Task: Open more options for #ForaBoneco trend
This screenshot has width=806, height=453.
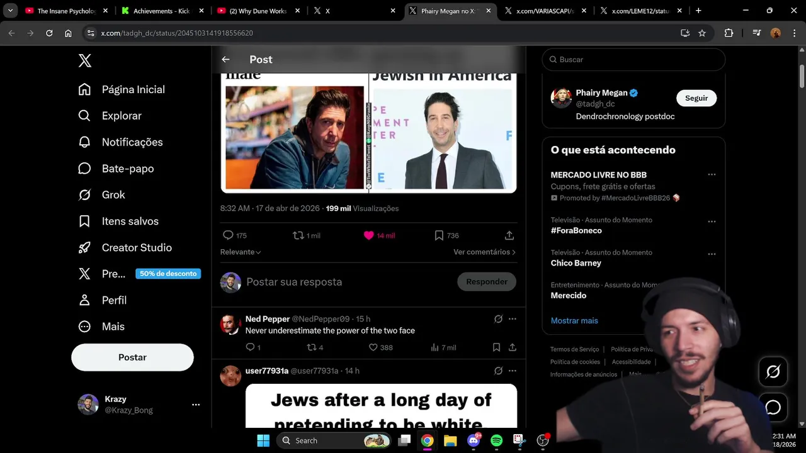Action: (712, 221)
